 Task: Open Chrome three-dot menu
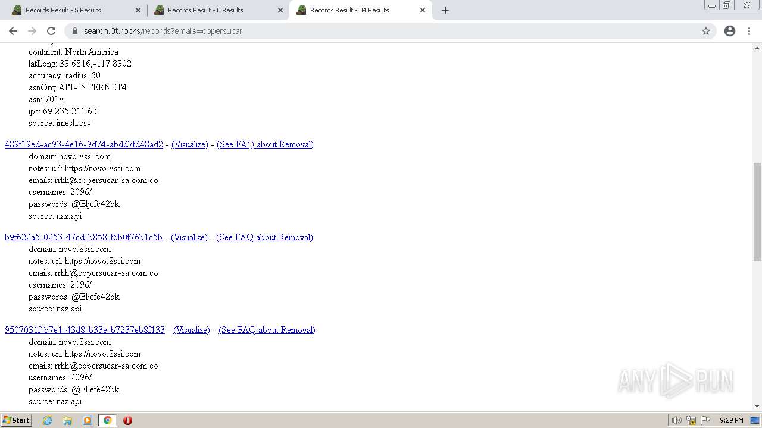[x=749, y=31]
